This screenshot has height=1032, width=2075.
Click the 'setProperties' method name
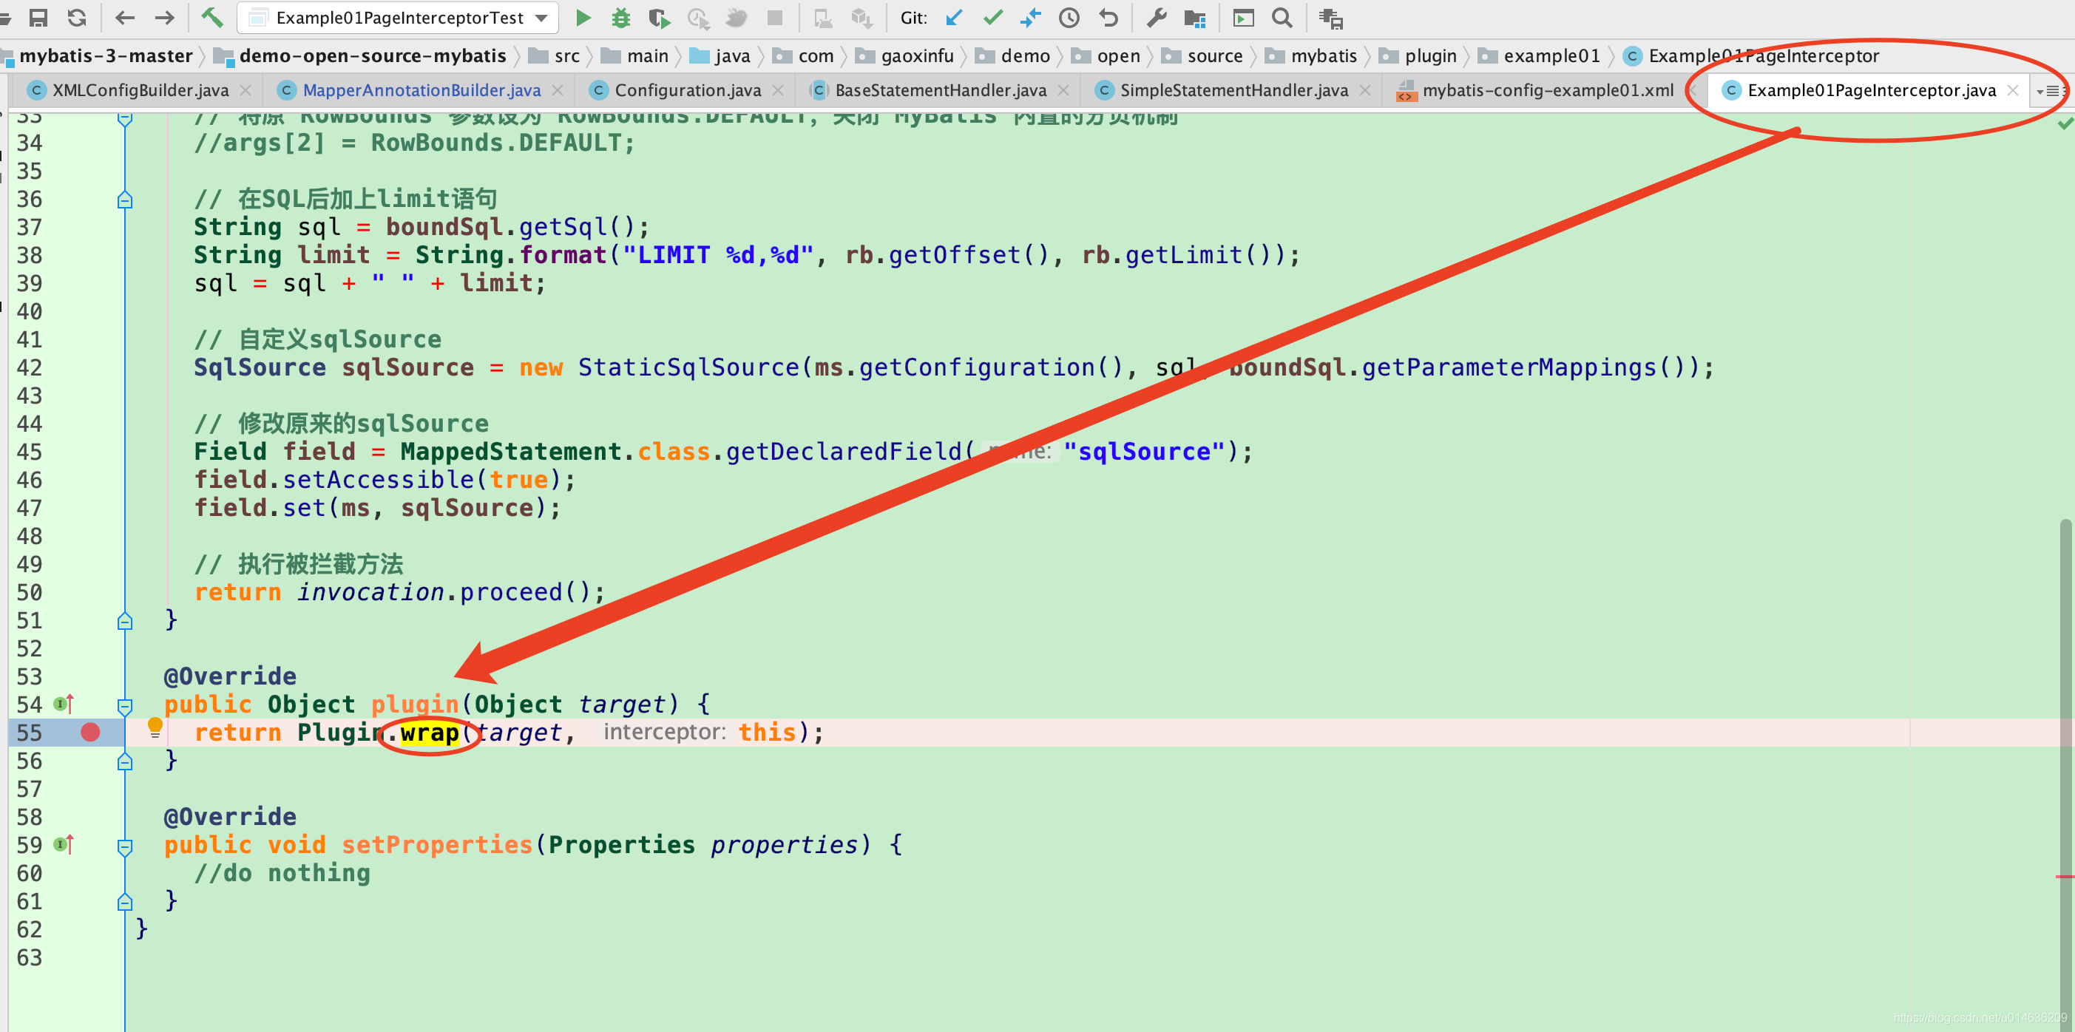(x=436, y=844)
